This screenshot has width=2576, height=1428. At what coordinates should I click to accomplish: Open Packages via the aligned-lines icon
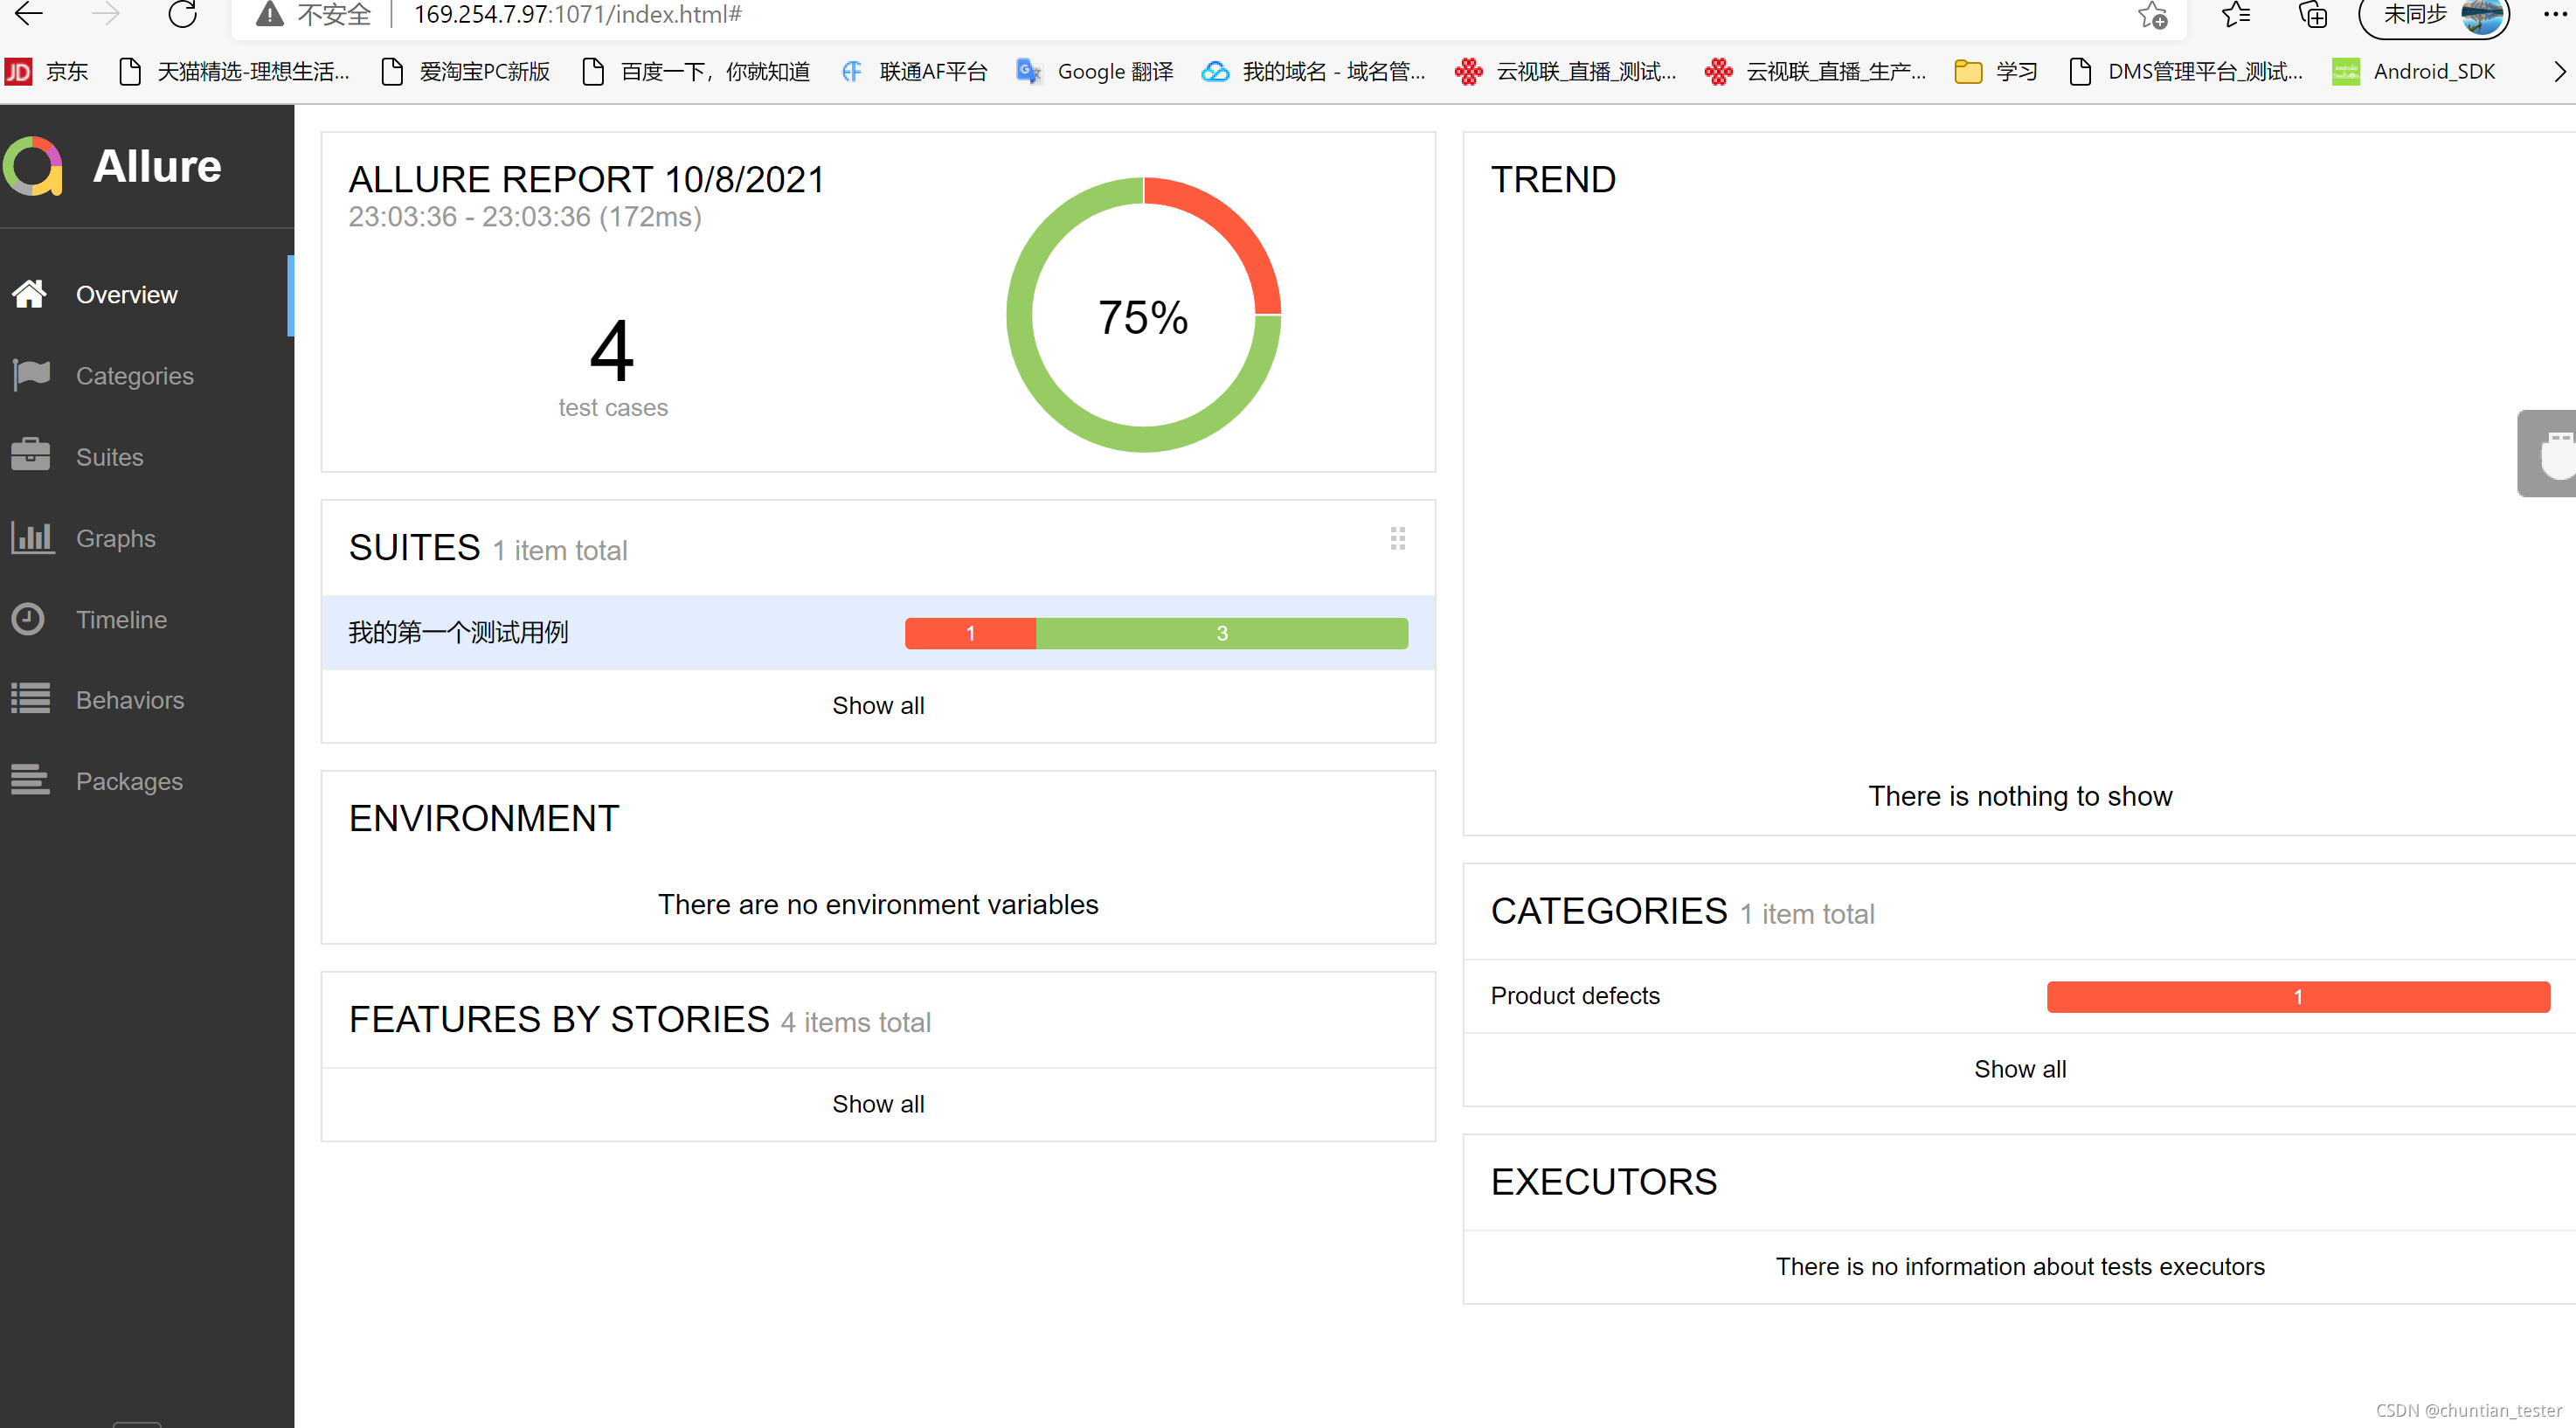coord(30,780)
